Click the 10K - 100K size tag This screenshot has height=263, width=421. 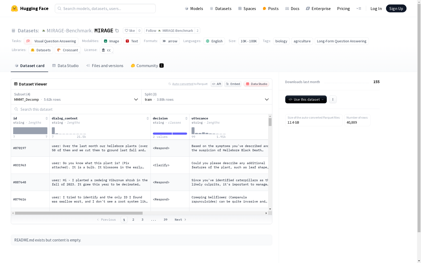click(x=249, y=41)
